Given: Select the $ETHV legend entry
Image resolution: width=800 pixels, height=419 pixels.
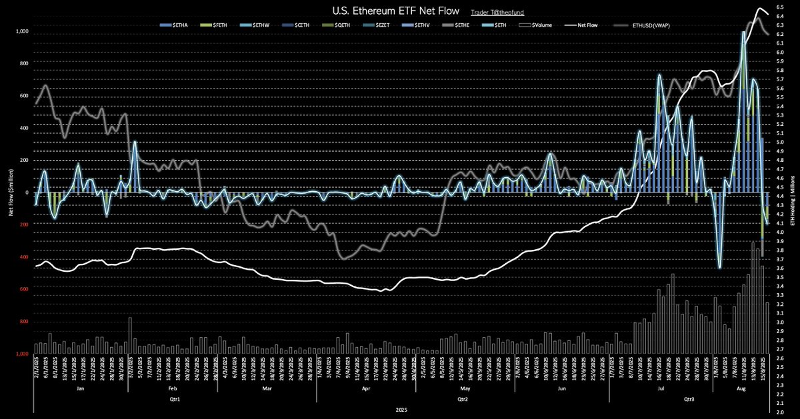Looking at the screenshot, I should 417,25.
